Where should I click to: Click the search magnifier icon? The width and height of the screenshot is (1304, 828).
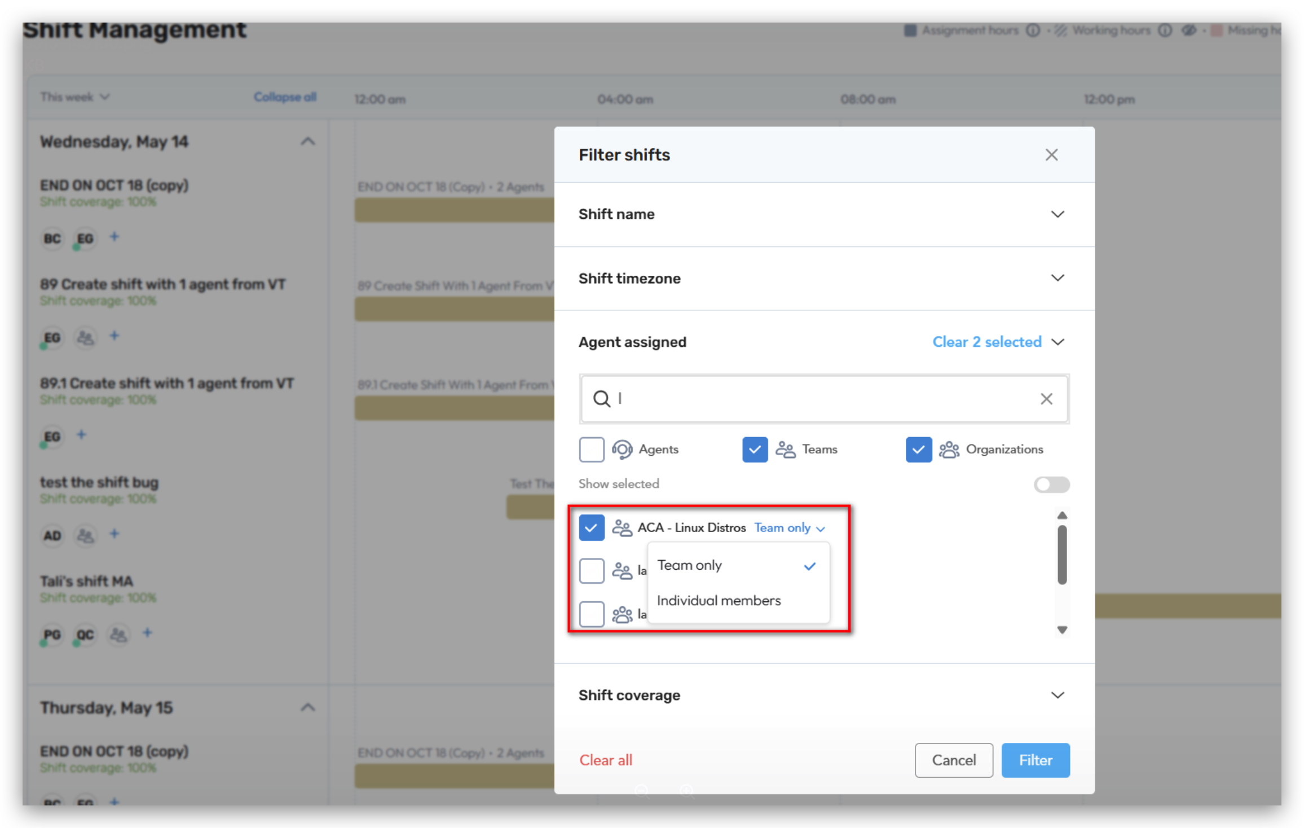coord(601,399)
